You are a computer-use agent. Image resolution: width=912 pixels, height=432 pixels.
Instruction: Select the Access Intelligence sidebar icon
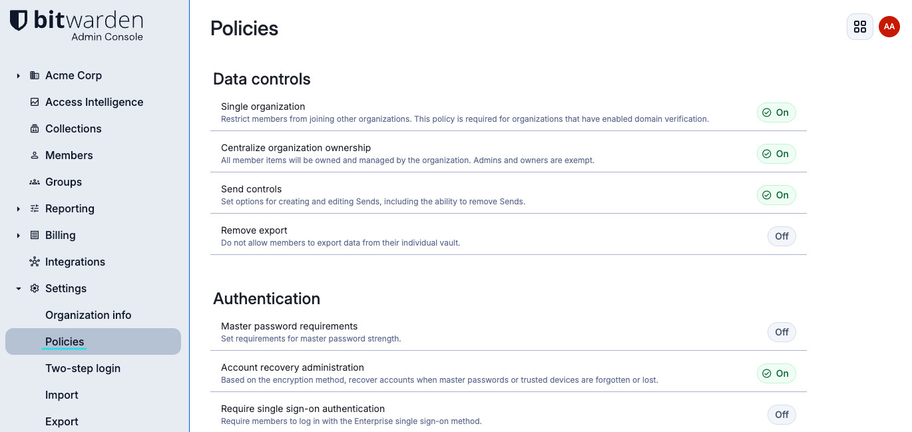click(x=34, y=102)
